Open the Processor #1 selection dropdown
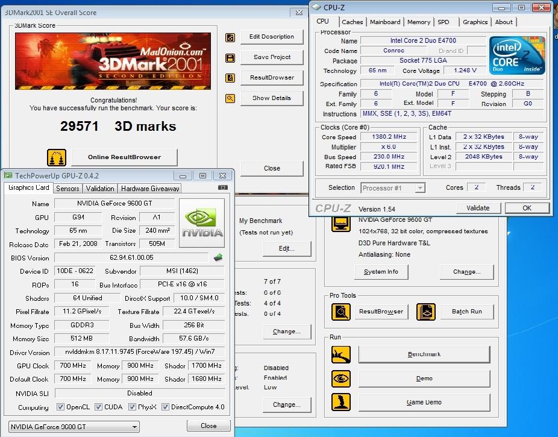 tap(393, 188)
